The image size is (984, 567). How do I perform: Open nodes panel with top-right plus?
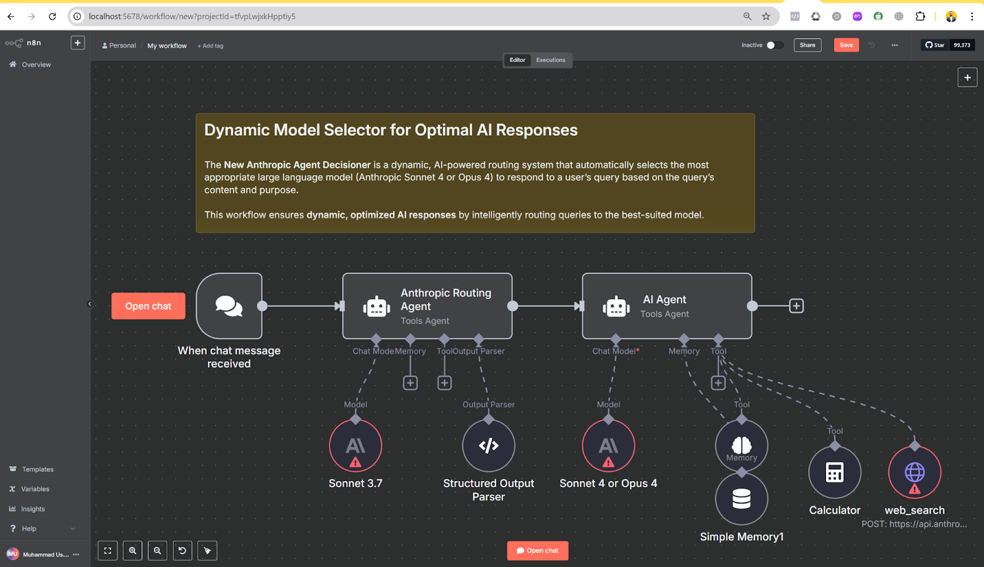pyautogui.click(x=967, y=77)
